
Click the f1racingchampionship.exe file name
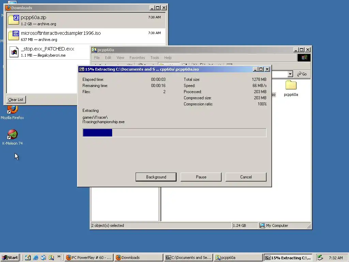(104, 122)
